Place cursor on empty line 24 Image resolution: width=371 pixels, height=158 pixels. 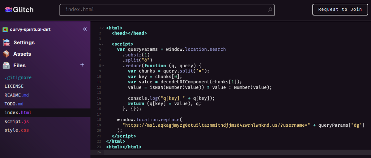click(237, 152)
